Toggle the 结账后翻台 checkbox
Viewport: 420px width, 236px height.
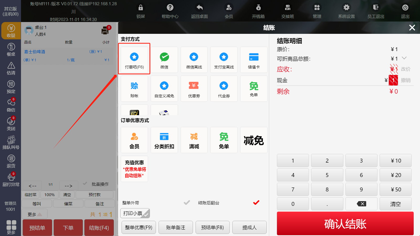click(x=256, y=203)
